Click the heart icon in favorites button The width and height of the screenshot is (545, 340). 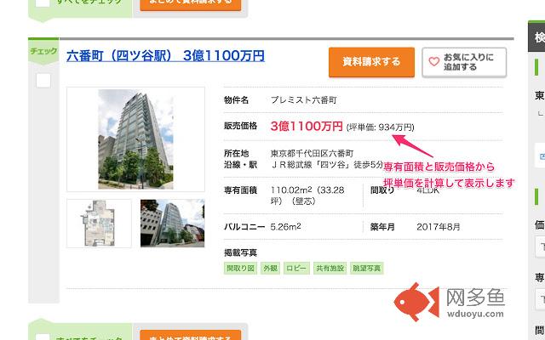(x=433, y=62)
